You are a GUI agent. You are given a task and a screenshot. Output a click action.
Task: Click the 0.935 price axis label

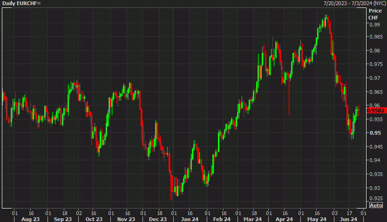click(376, 174)
